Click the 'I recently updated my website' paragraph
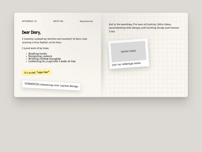202x152 pixels. click(55, 41)
